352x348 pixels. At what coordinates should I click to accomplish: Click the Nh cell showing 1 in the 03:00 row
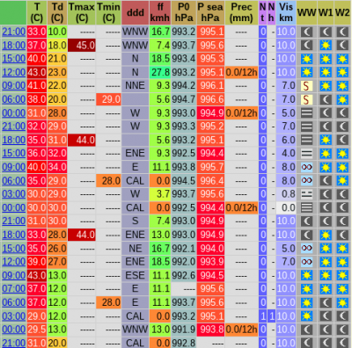[271, 316]
